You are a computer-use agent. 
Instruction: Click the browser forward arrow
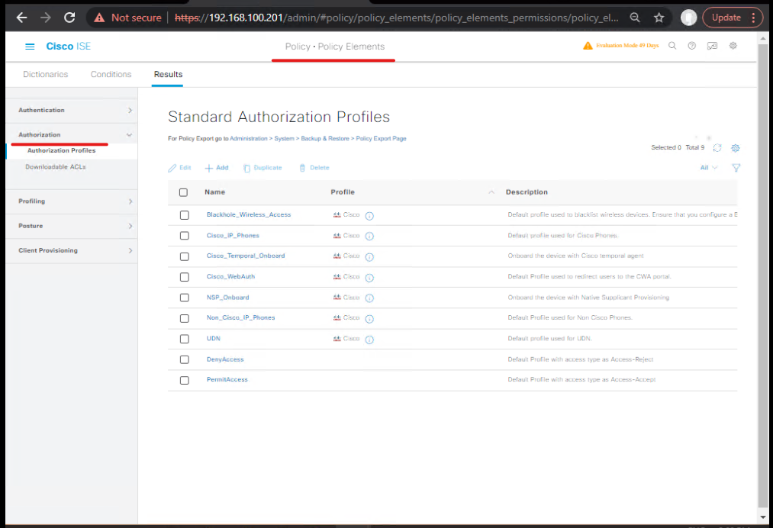(x=45, y=18)
